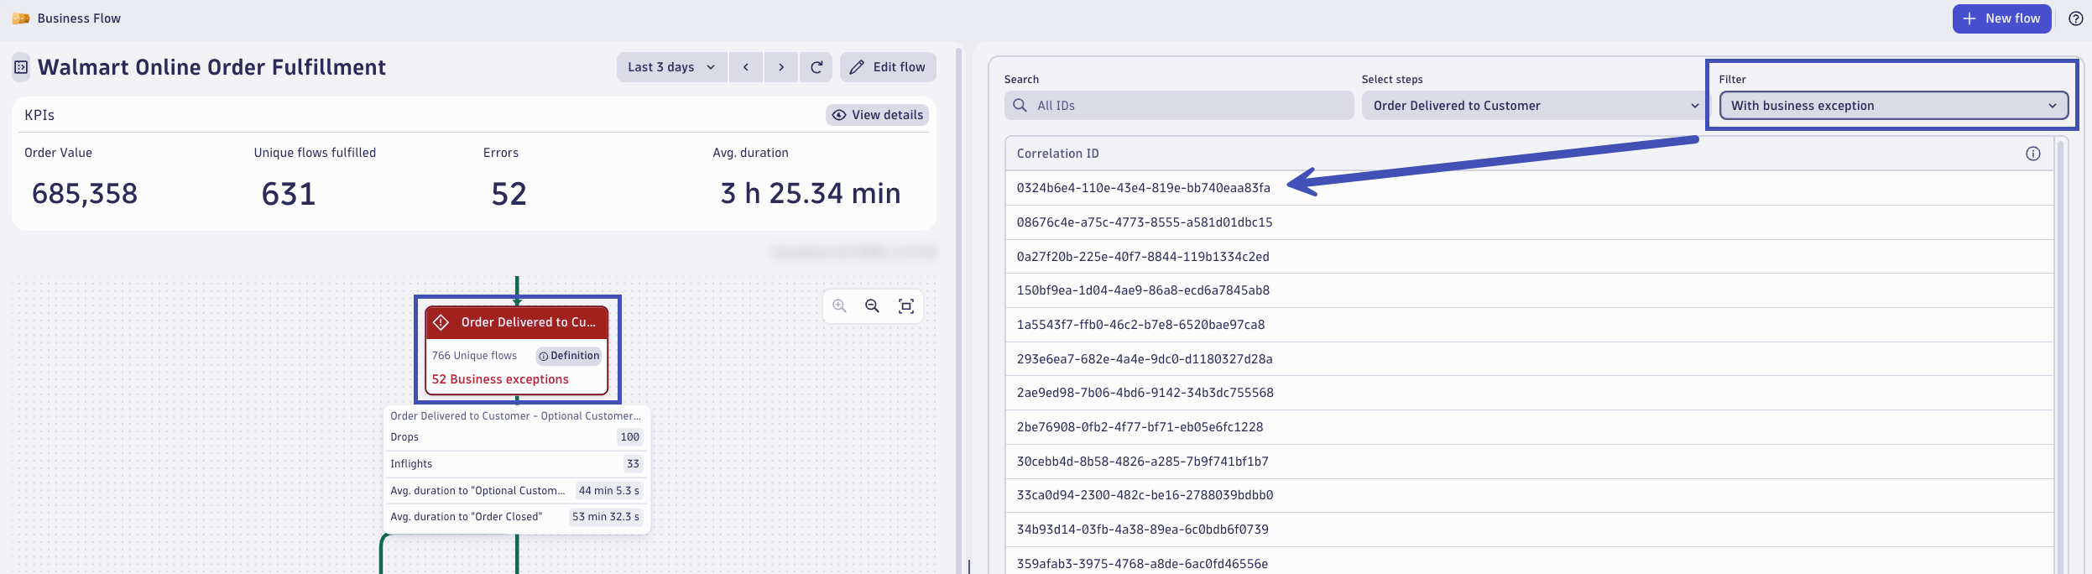Zoom in on flow canvas
The image size is (2092, 574).
point(839,306)
